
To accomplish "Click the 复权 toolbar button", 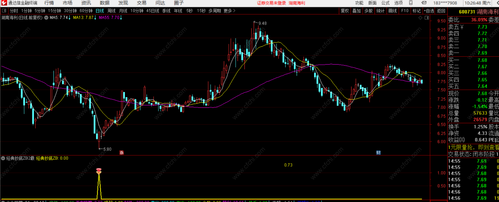I will coord(345,11).
